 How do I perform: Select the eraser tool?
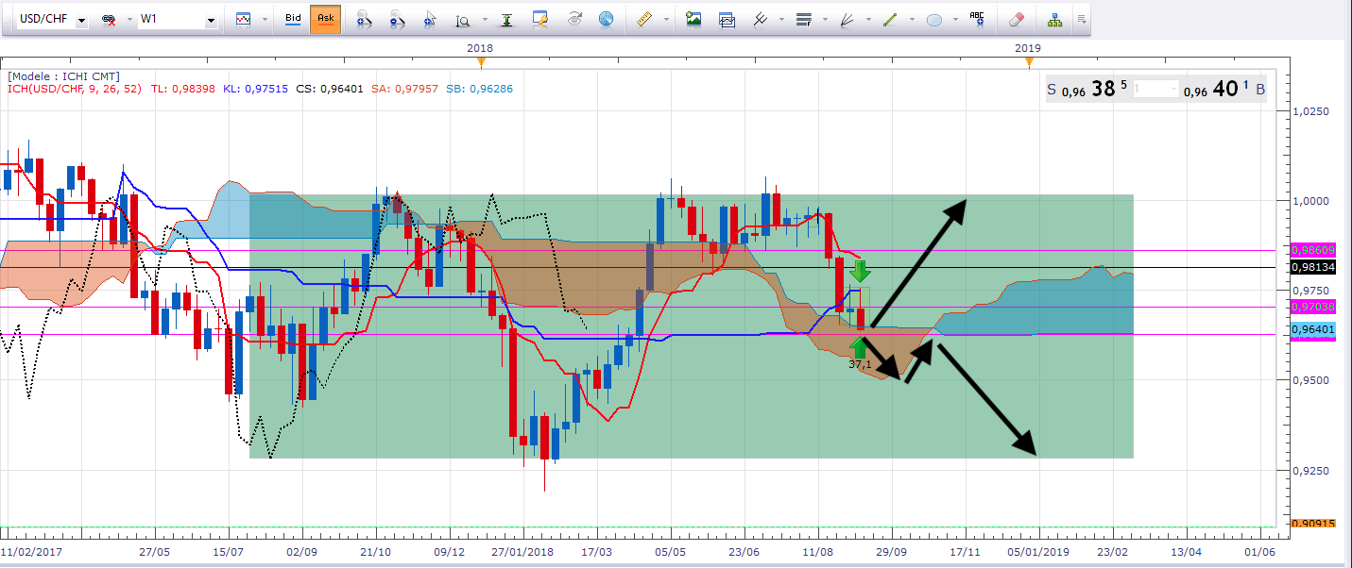coord(1016,19)
